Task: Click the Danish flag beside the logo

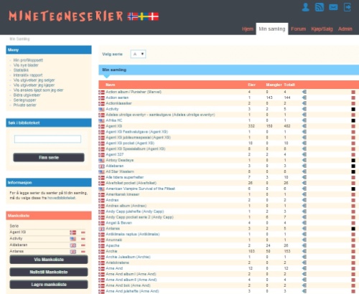Action: click(154, 16)
